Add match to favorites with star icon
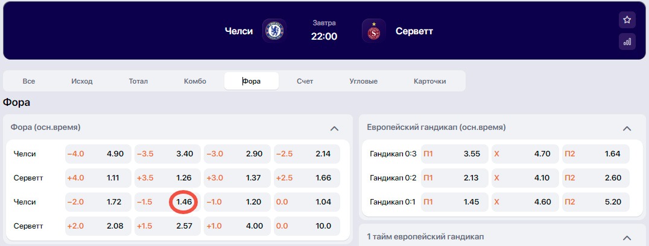The image size is (649, 246). [627, 20]
